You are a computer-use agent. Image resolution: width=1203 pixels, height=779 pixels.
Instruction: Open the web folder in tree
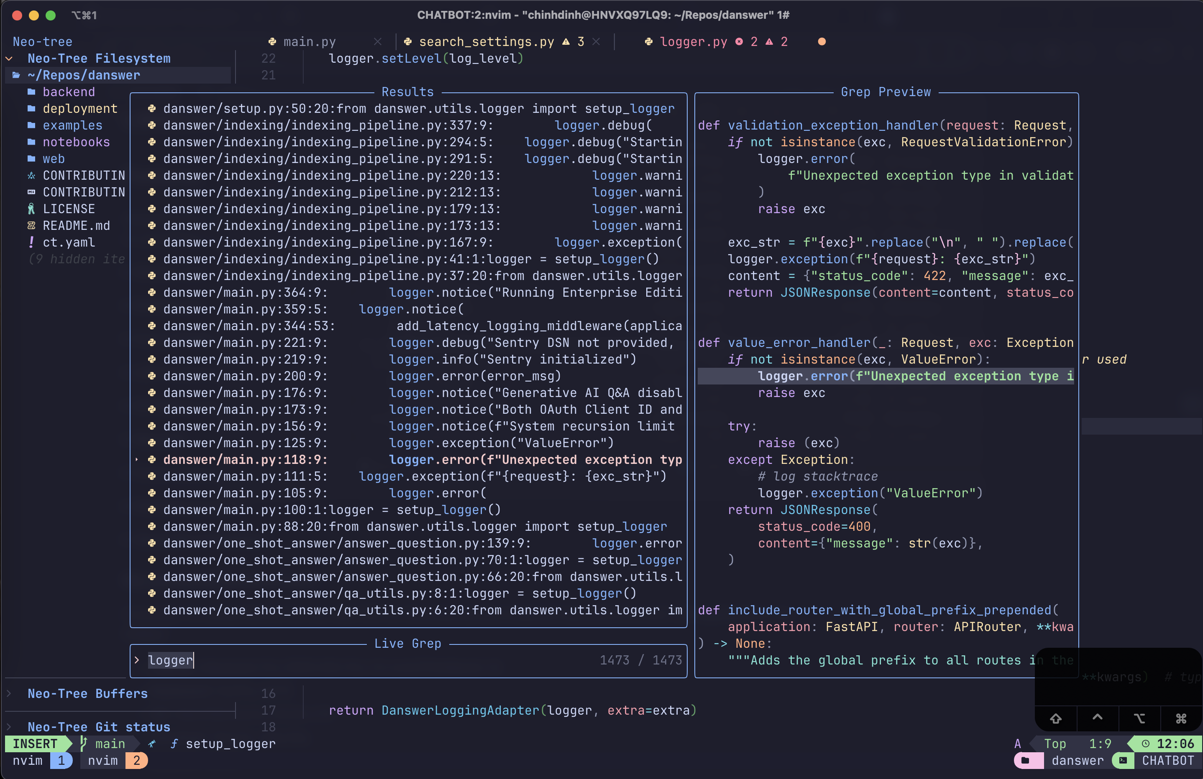(x=54, y=159)
